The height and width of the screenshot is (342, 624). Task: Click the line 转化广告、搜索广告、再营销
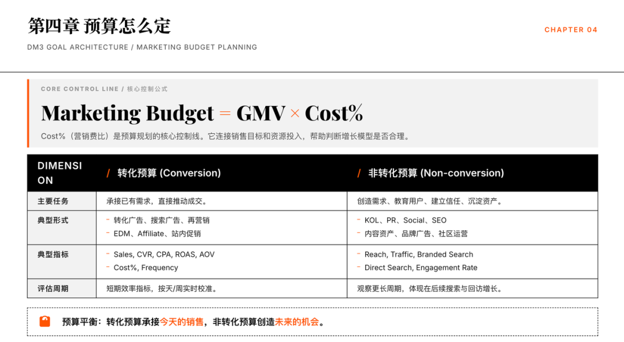point(162,220)
